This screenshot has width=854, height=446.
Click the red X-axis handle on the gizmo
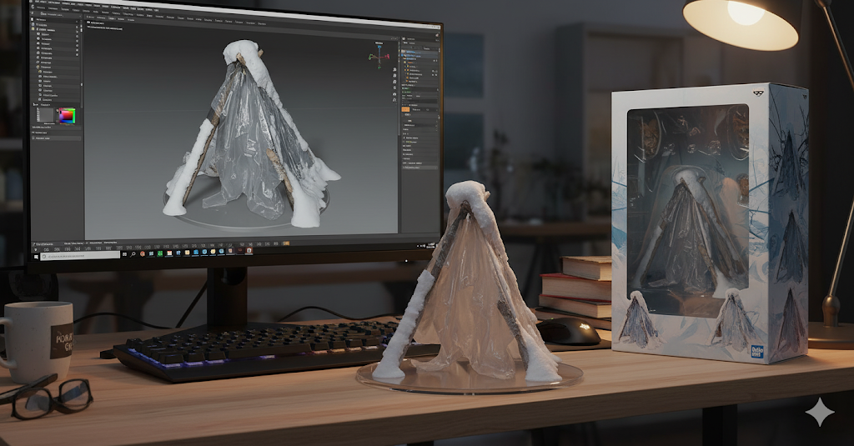388,57
